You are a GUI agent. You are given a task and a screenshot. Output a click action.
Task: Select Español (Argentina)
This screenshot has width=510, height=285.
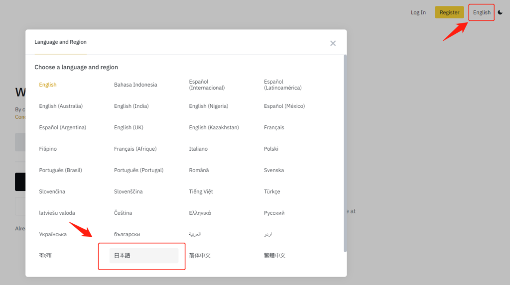62,127
